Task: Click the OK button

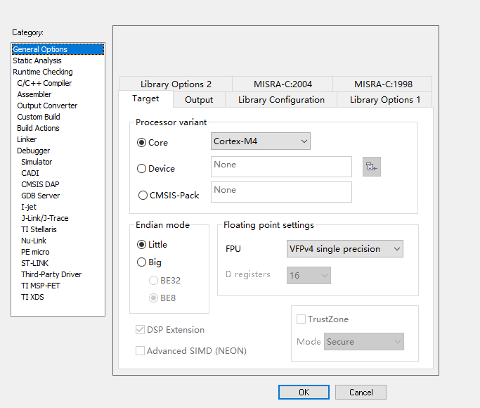Action: tap(304, 392)
